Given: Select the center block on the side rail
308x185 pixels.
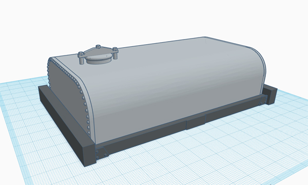Looking at the screenshot, I should (196, 122).
